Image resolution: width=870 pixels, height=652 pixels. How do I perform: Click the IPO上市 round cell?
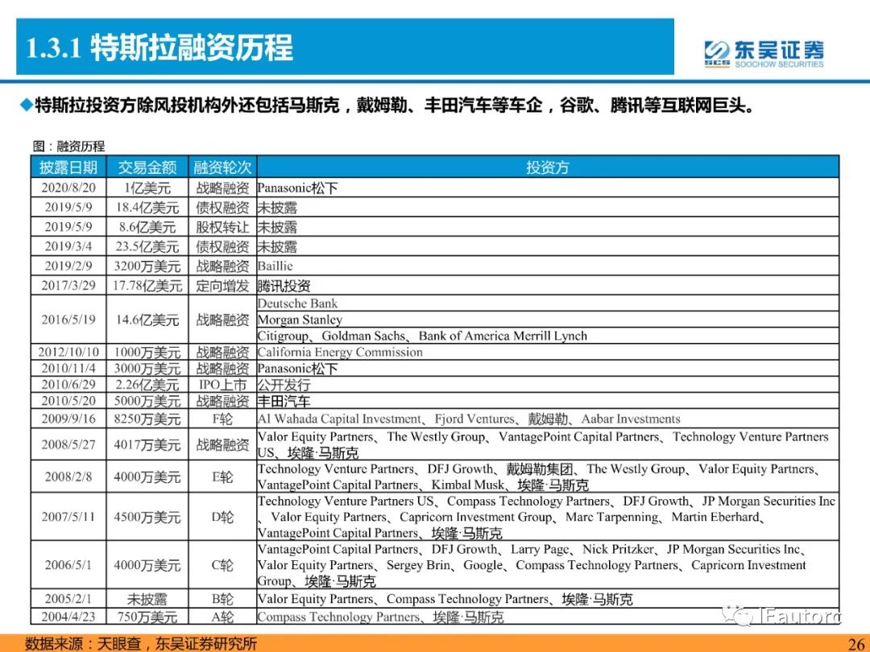[x=222, y=384]
